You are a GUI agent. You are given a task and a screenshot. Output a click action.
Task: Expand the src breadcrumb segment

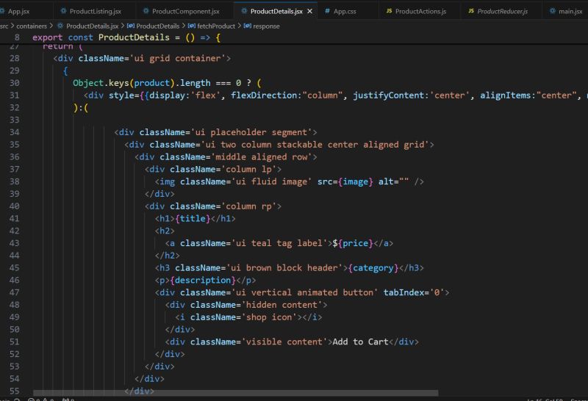point(4,26)
